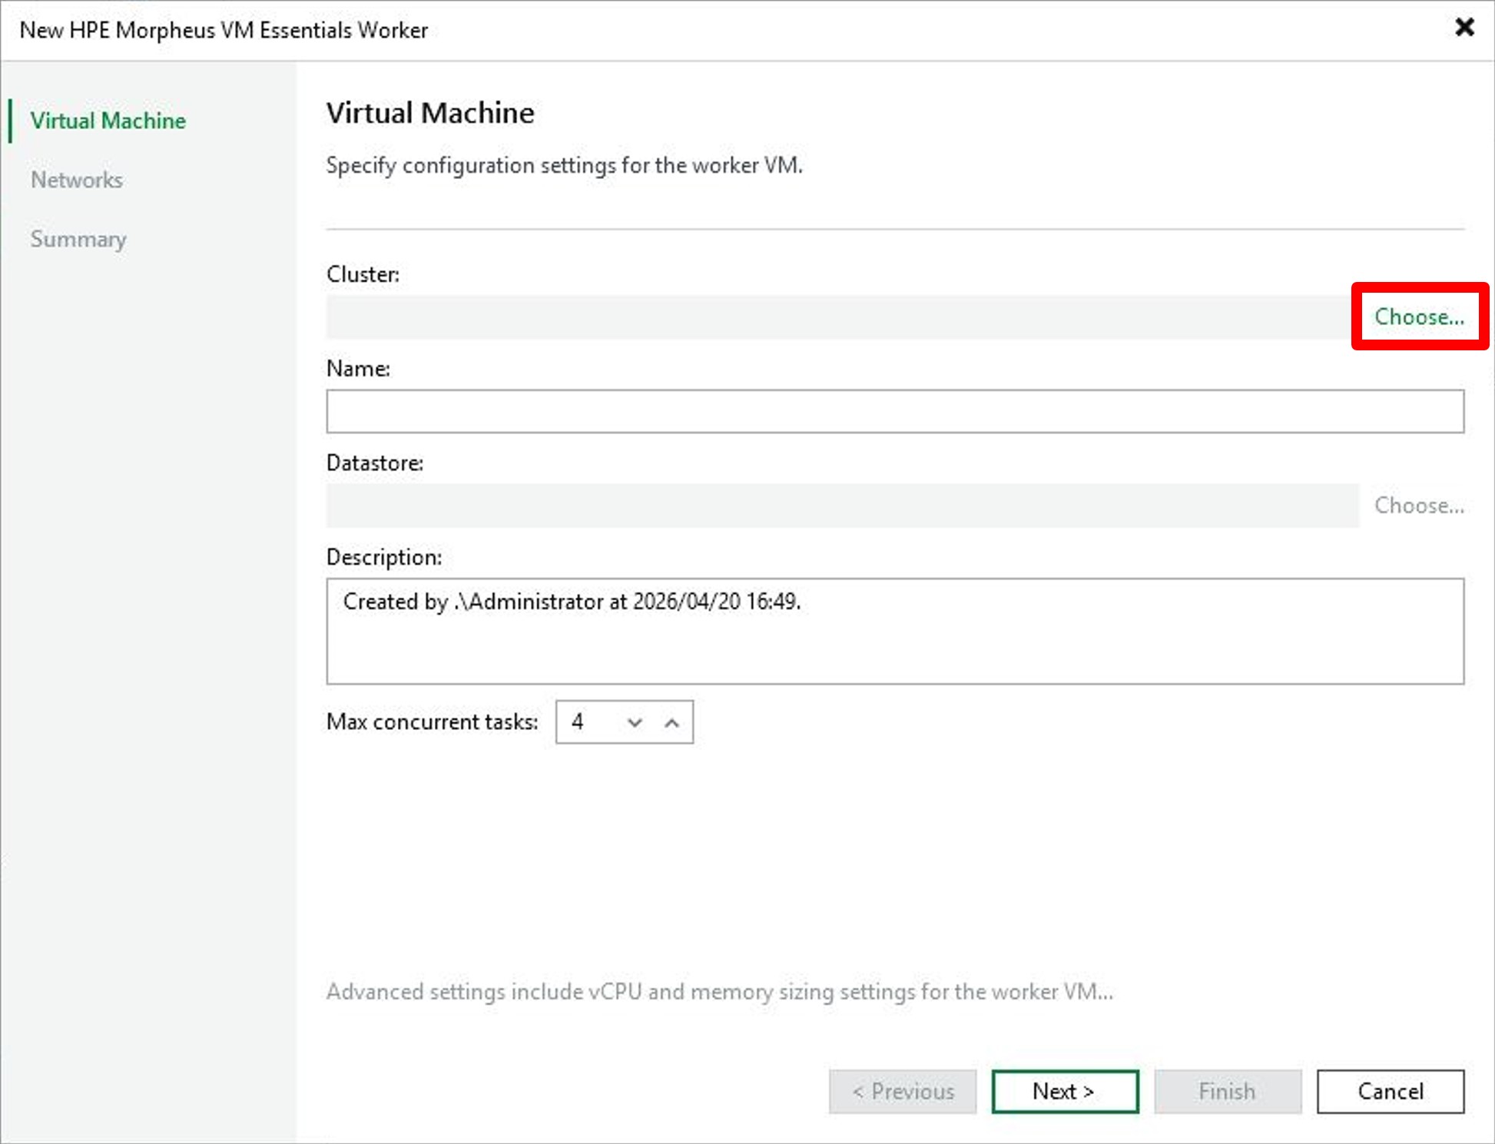Click the dialog title 'New HPE Morpheus VM Essentials Worker'
Viewport: 1495px width, 1144px height.
(224, 30)
